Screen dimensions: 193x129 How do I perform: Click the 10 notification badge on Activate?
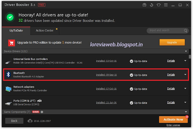[x=187, y=117]
